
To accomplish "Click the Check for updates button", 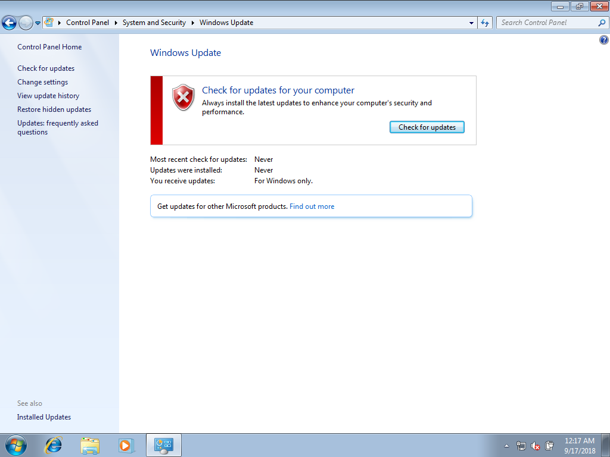I will click(x=427, y=127).
